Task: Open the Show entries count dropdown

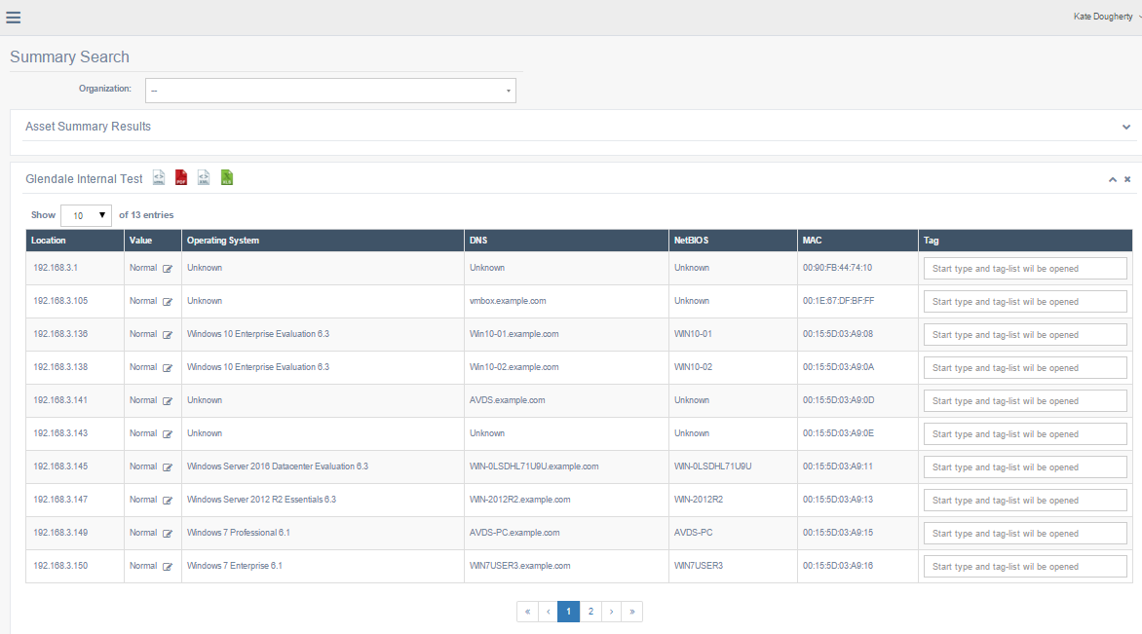Action: [x=86, y=215]
